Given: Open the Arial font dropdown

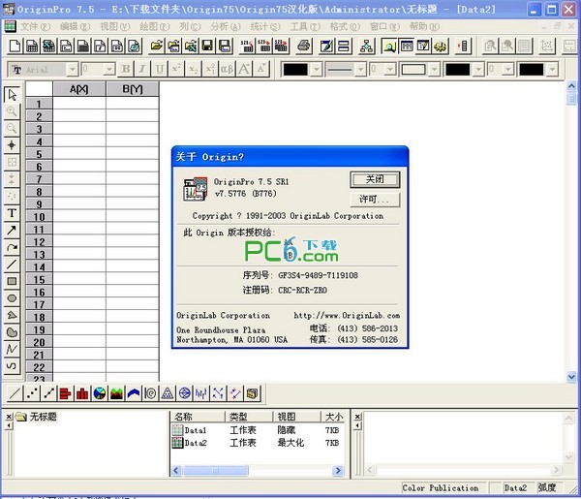Looking at the screenshot, I should pos(73,70).
